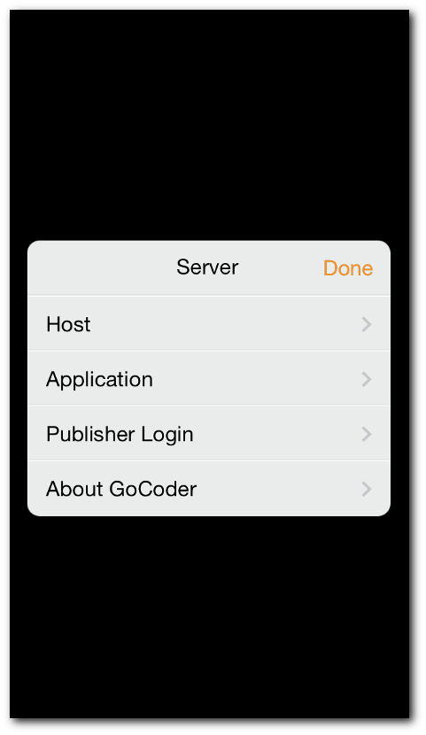Select the Publisher Login row
This screenshot has width=426, height=735.
tap(209, 433)
